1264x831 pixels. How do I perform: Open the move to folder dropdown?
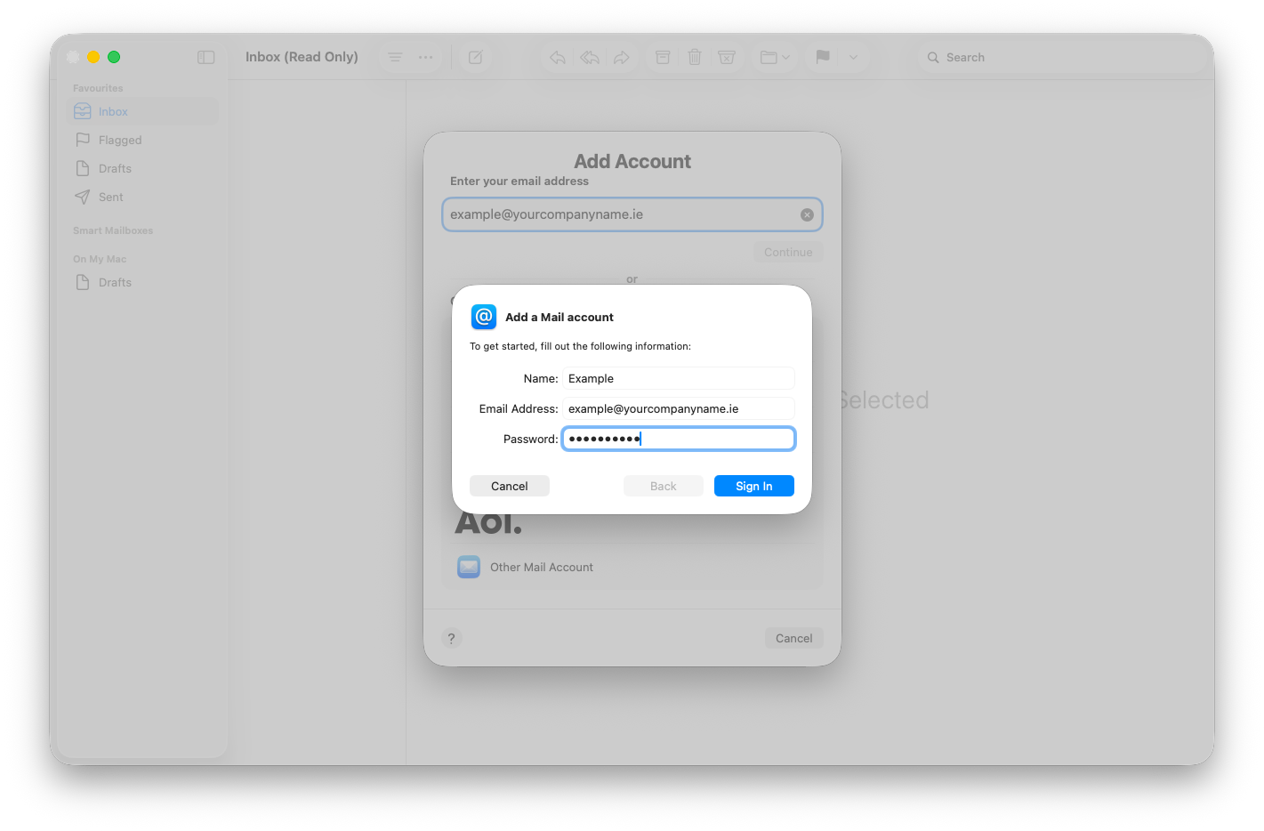pyautogui.click(x=775, y=57)
